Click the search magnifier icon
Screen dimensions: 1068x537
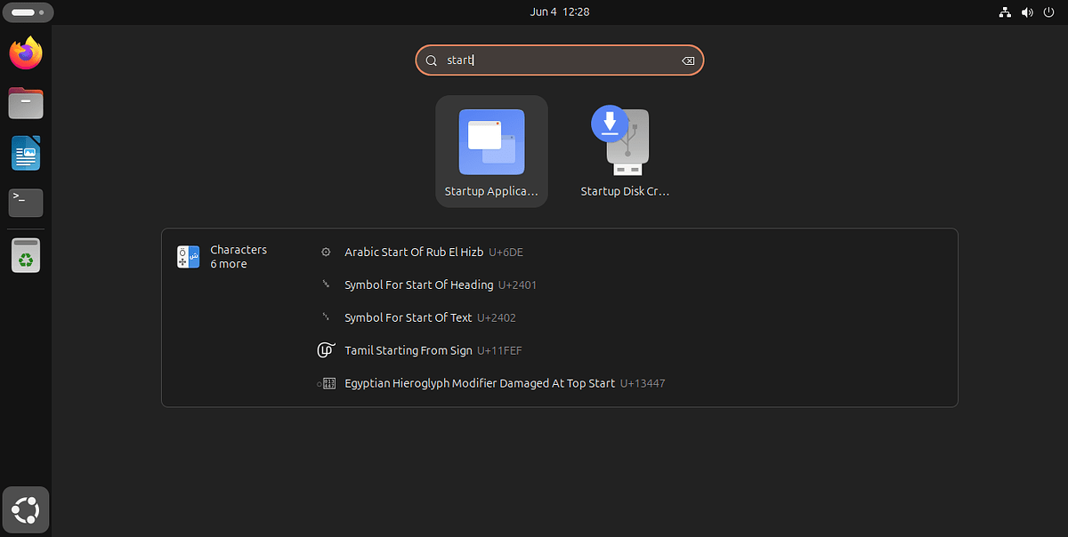click(432, 60)
